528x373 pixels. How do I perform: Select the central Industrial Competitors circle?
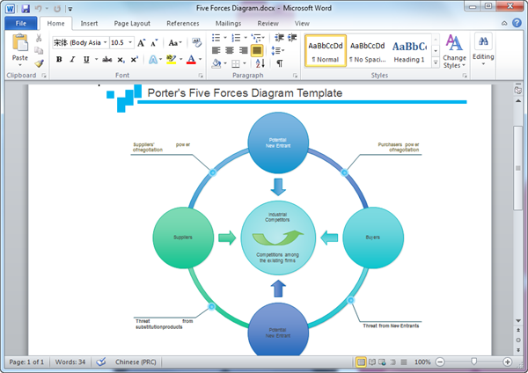point(278,236)
